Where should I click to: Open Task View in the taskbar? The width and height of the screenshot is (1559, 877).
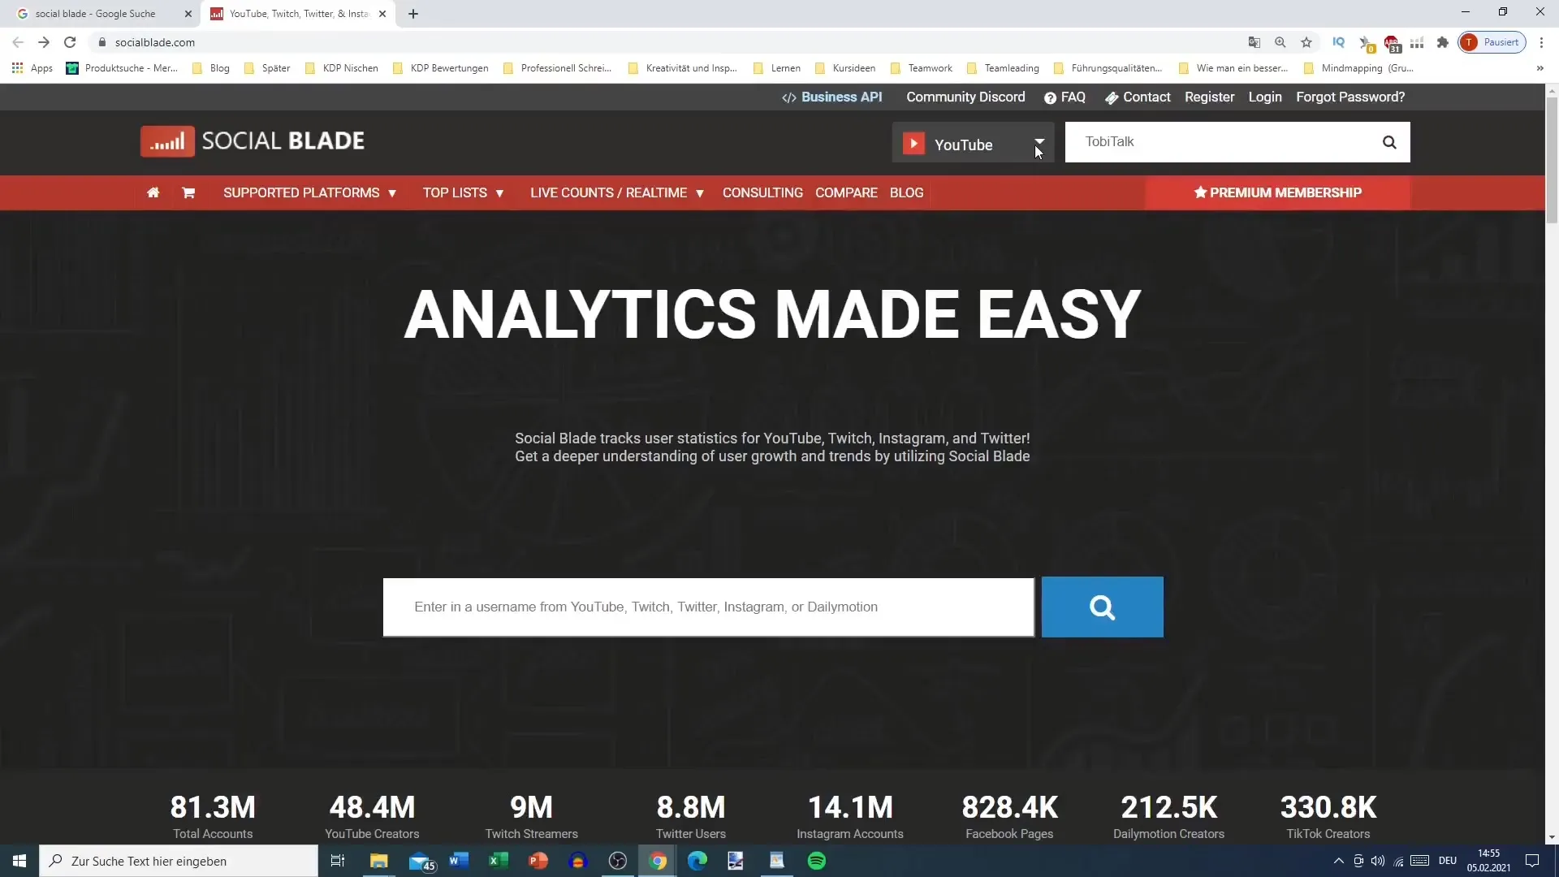coord(338,861)
